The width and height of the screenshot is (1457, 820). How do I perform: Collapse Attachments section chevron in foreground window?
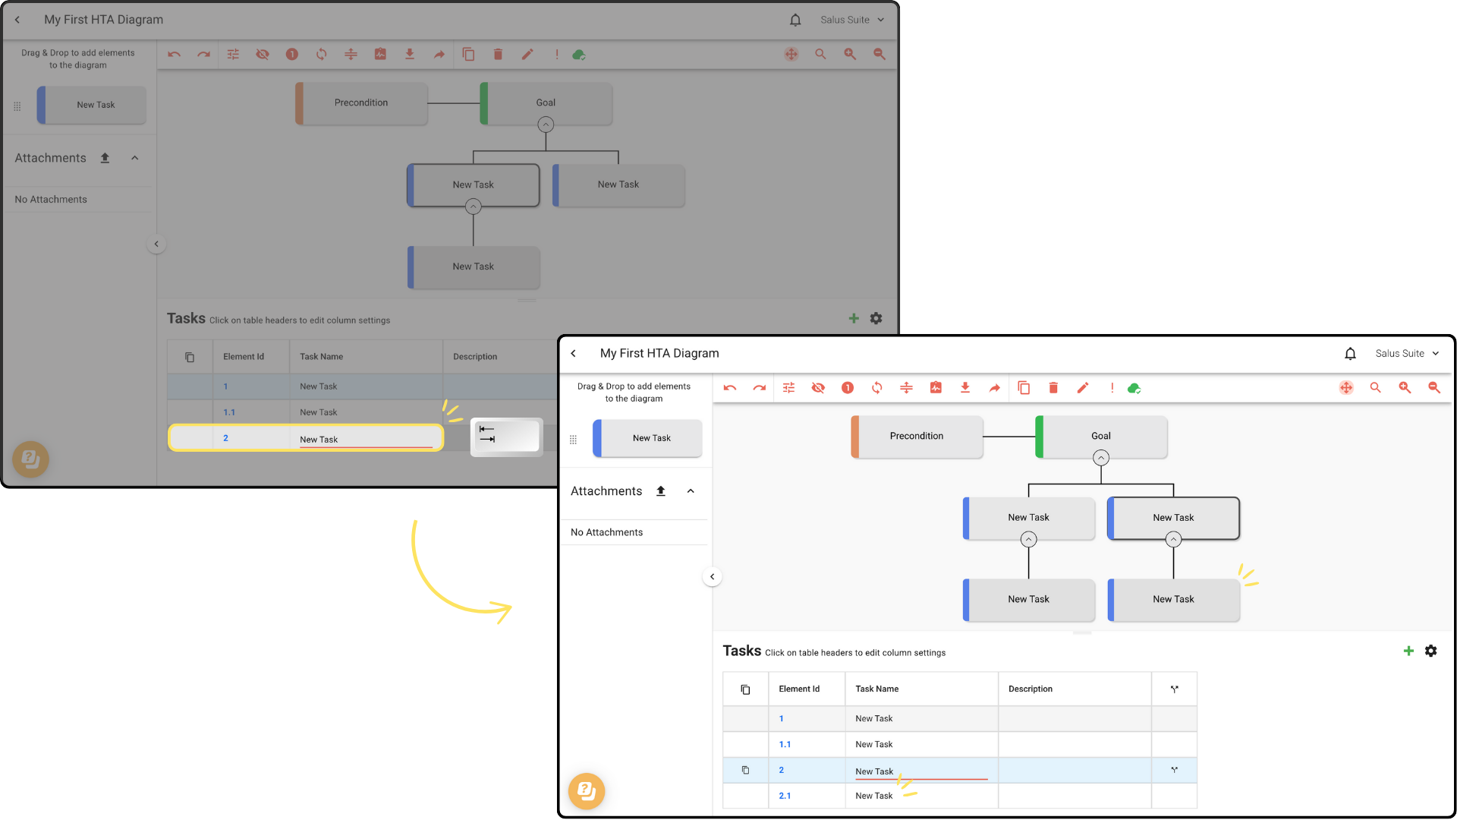(691, 491)
